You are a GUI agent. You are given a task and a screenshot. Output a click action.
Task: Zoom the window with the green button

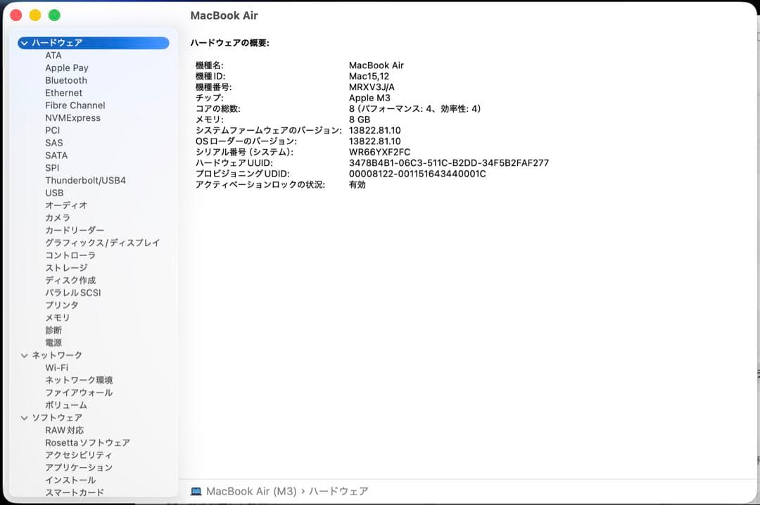(x=54, y=15)
